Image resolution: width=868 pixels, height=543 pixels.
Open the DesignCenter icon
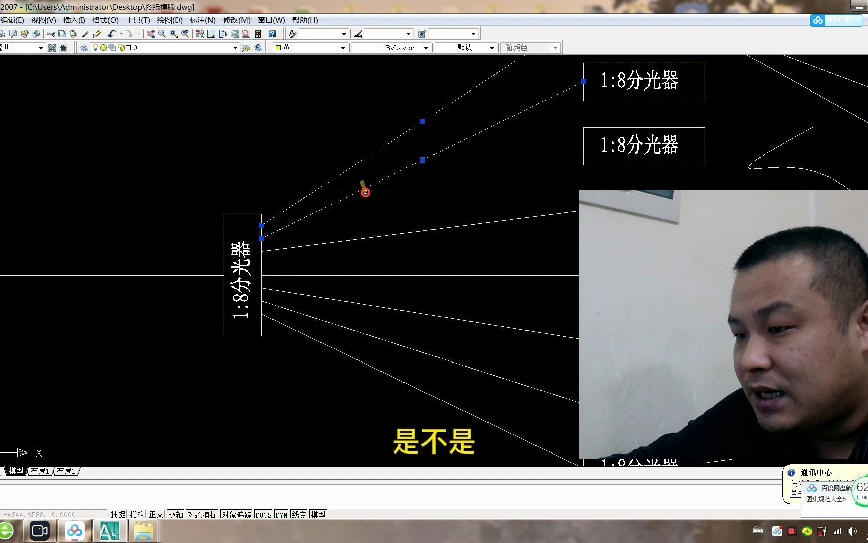[211, 34]
